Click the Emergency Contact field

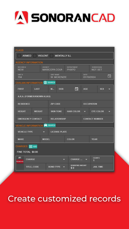click(x=32, y=119)
